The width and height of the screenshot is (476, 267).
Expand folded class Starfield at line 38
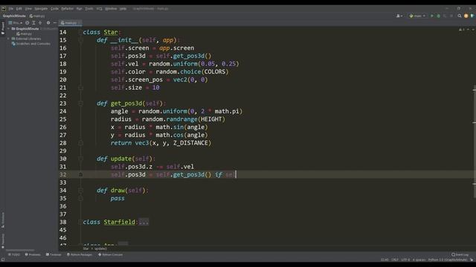pos(80,222)
